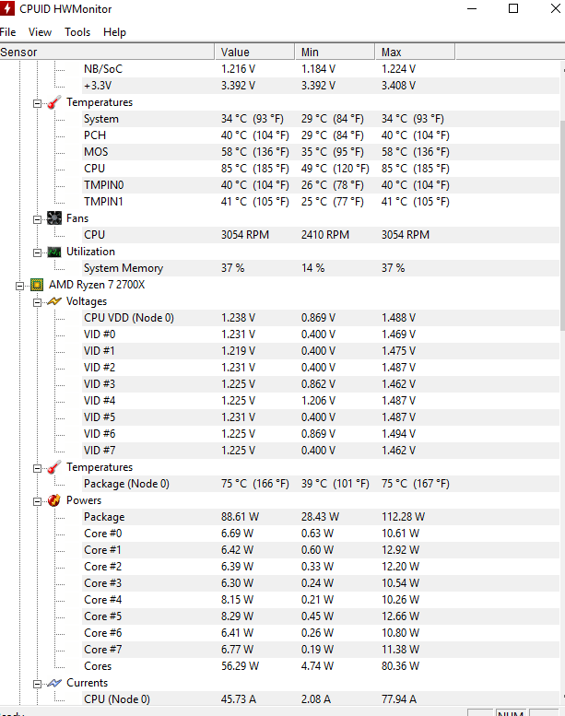
Task: Open the Tools menu
Action: tap(77, 32)
